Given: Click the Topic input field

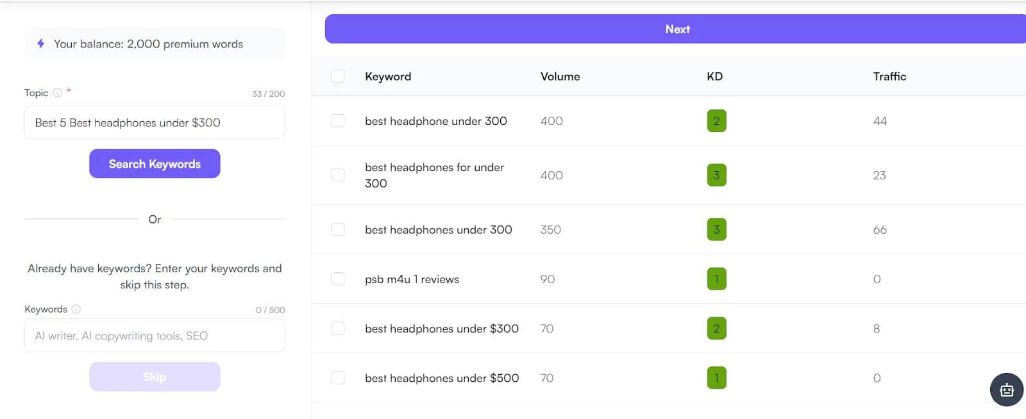Looking at the screenshot, I should coord(155,122).
